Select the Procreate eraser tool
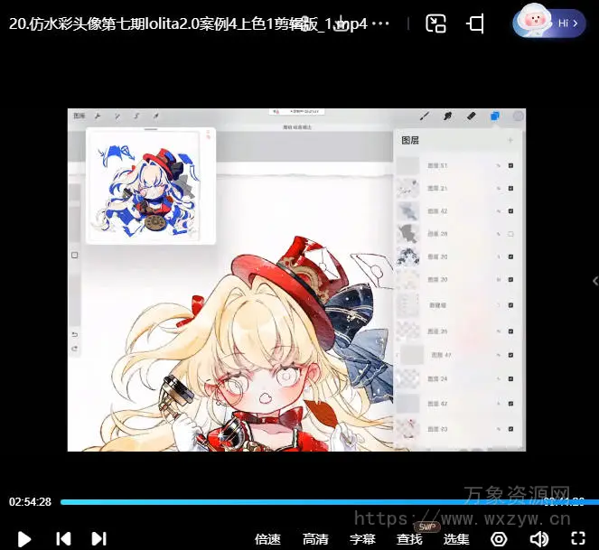 471,117
